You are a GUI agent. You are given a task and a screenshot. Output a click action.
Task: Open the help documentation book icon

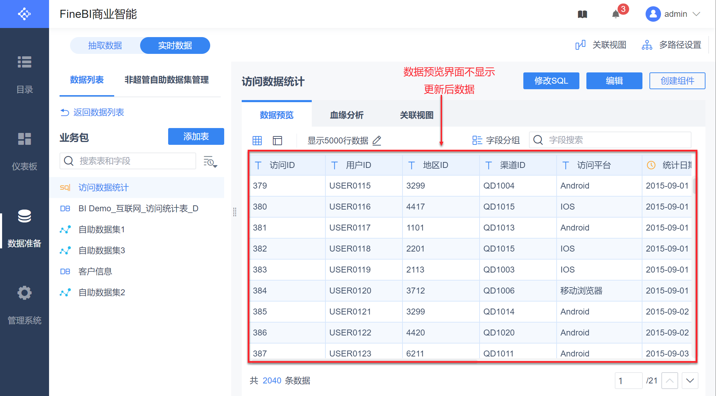(x=582, y=14)
